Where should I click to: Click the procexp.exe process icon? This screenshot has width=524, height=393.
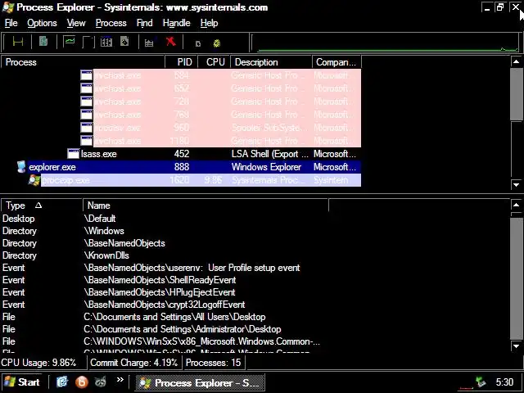(x=34, y=180)
